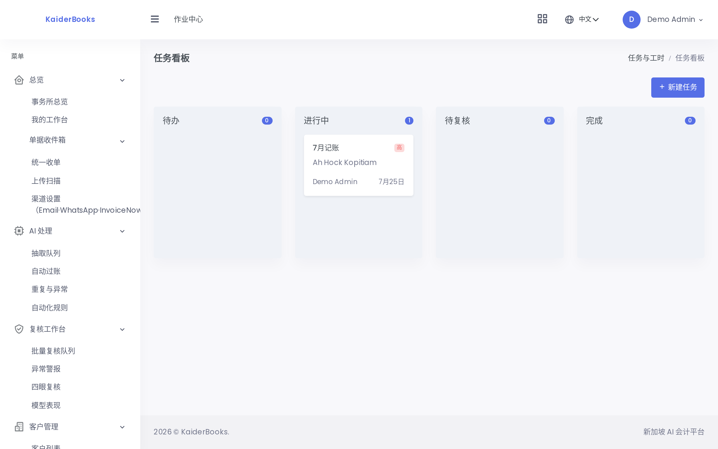Open 重复与异常 in the sidebar

coord(50,290)
